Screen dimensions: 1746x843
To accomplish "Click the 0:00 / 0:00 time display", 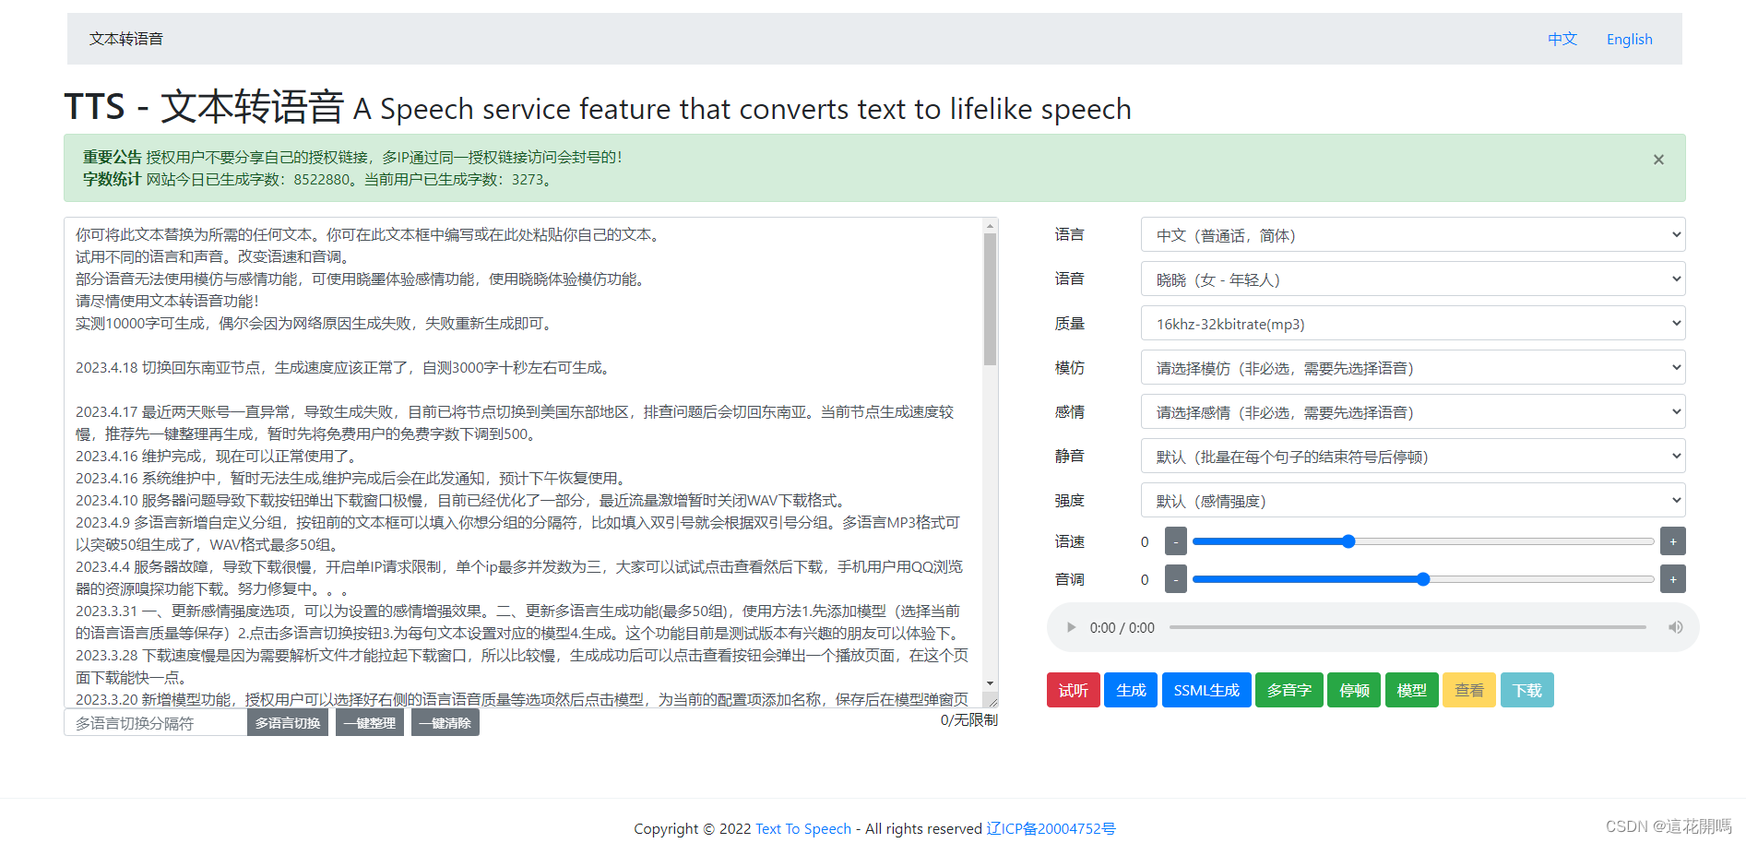I will 1122,627.
